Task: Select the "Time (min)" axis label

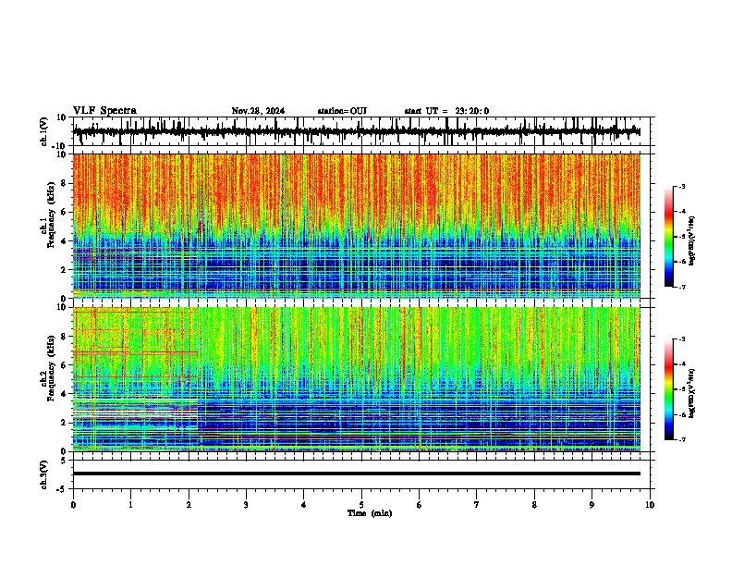Action: pos(370,513)
